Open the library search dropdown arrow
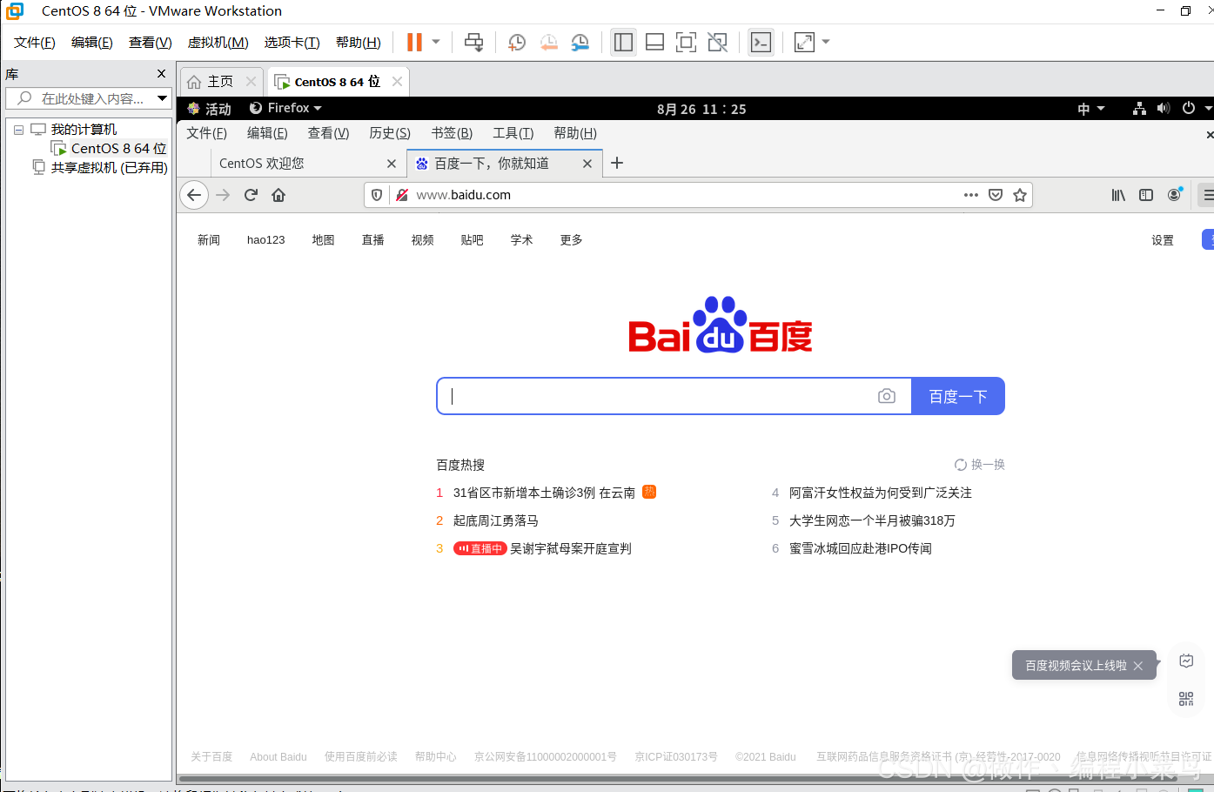Screen dimensions: 1214x792 tap(162, 98)
